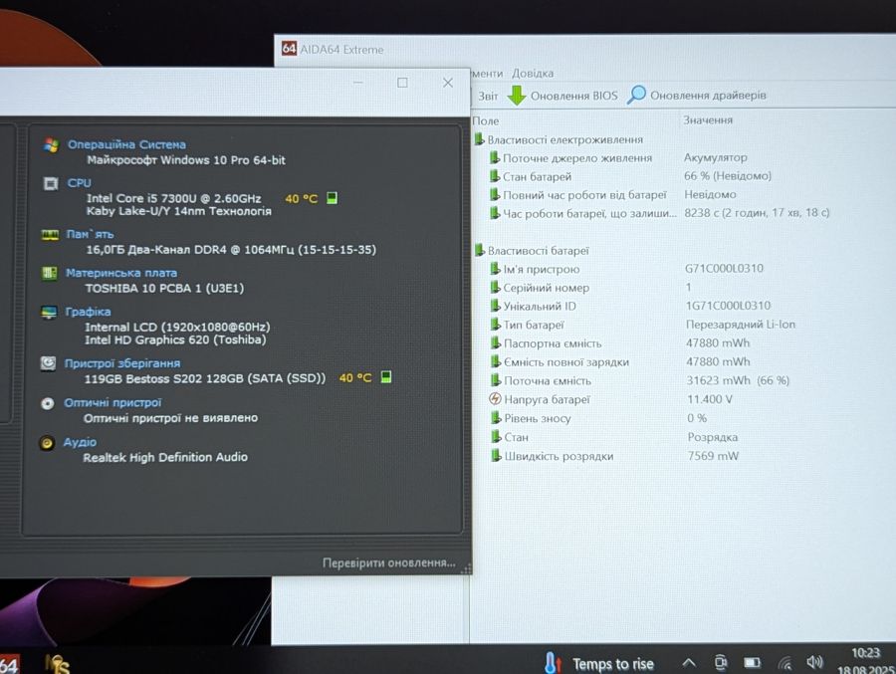Click the battery icon in system tray

[752, 663]
